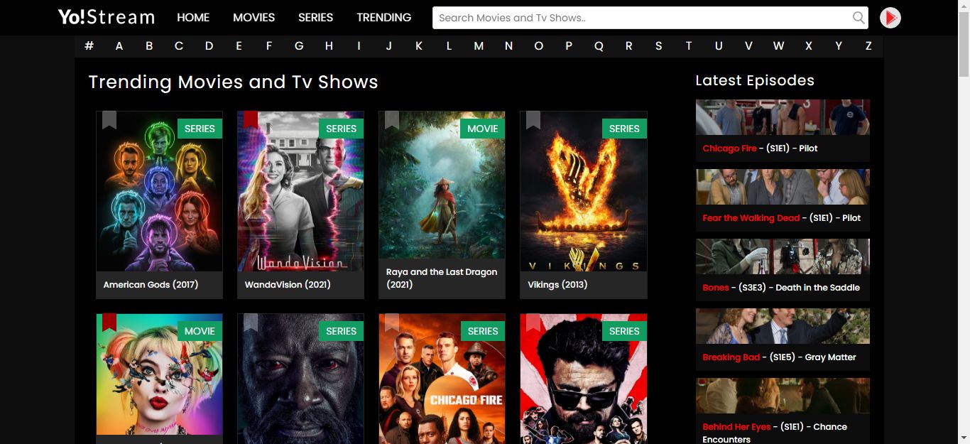Open Vikings (2013) title
This screenshot has height=444, width=970.
[557, 284]
